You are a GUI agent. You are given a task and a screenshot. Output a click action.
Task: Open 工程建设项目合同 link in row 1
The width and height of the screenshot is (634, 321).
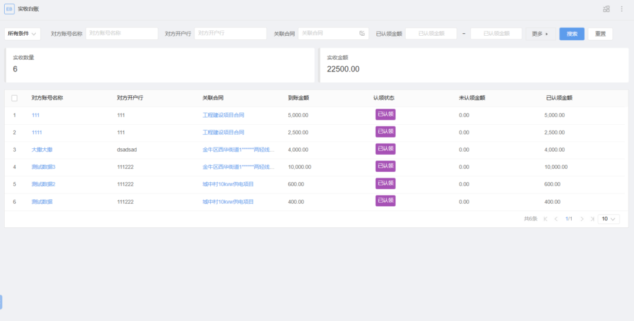coord(223,115)
